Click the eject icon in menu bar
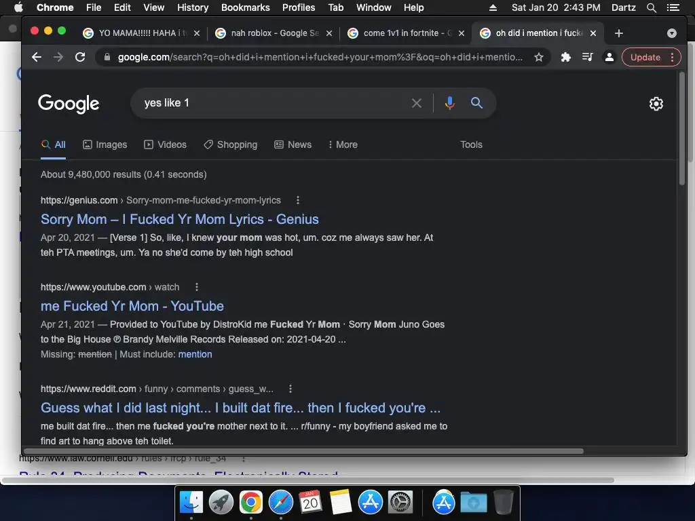 [x=493, y=7]
